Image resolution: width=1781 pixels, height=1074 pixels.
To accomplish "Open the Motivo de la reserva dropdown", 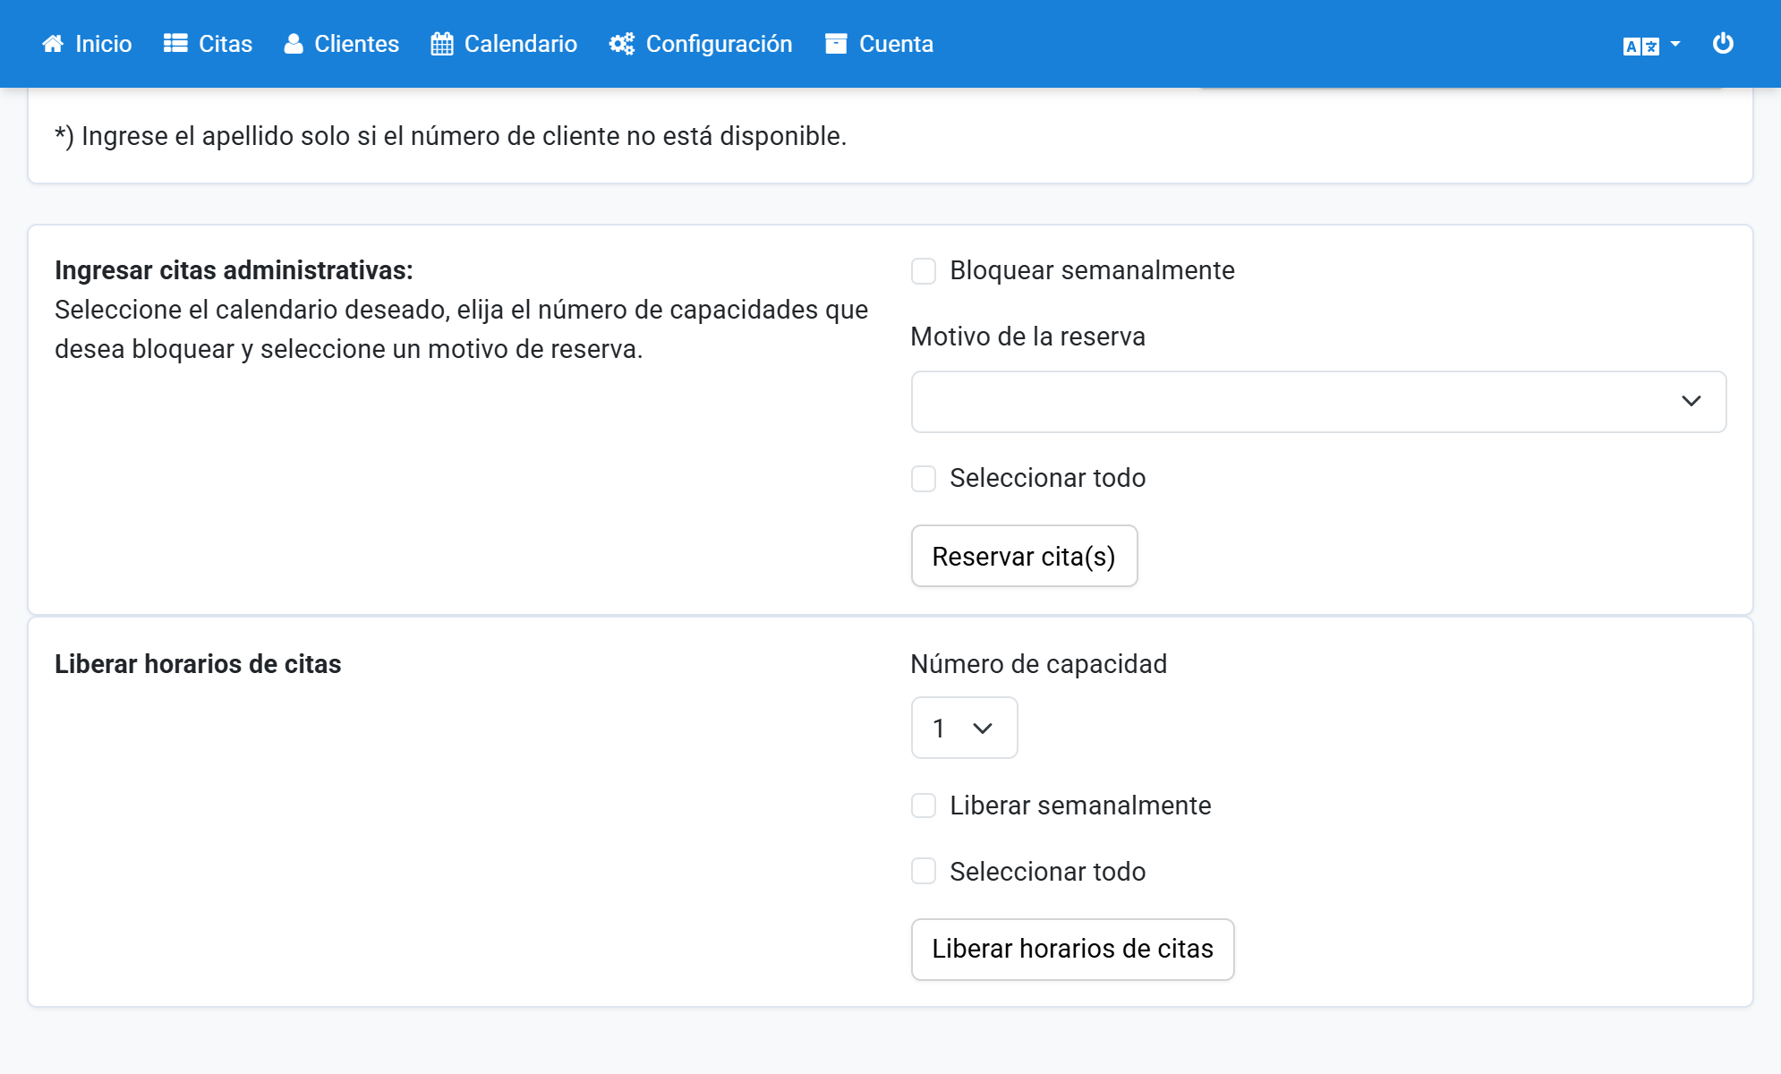I will pos(1318,402).
